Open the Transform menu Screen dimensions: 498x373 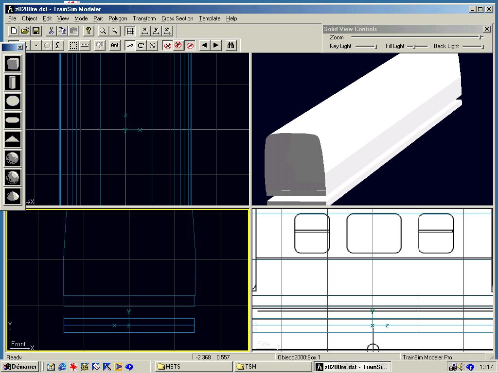pyautogui.click(x=144, y=18)
